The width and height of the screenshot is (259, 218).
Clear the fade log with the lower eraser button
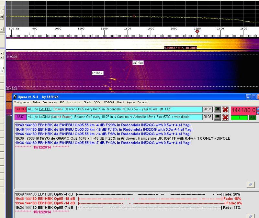(250, 216)
